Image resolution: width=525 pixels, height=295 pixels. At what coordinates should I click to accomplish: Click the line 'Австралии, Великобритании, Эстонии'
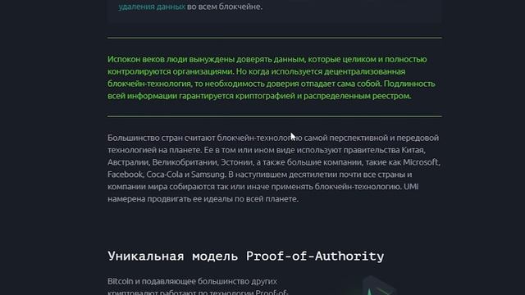(274, 162)
